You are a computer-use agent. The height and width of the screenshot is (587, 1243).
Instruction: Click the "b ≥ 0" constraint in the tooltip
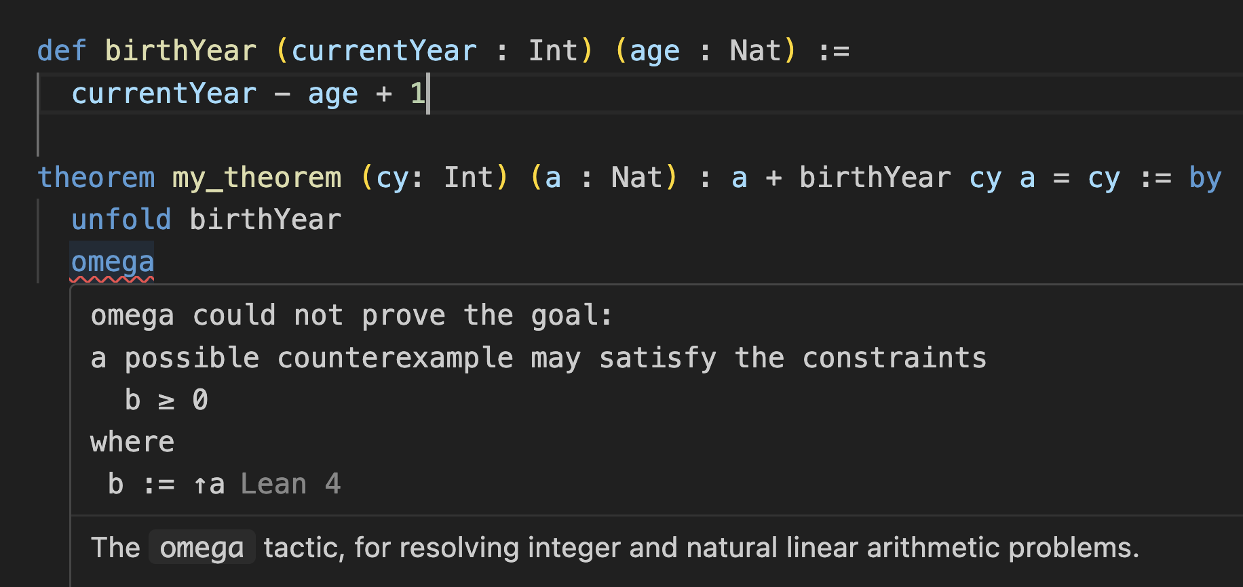[166, 400]
